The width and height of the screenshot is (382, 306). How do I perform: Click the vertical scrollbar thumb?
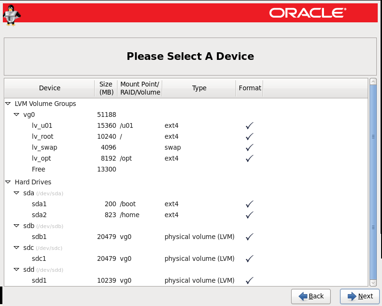pos(373,182)
